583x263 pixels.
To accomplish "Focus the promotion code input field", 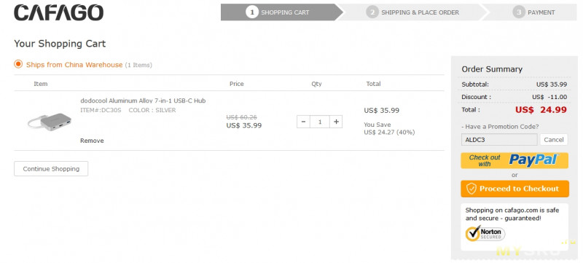I will pos(499,140).
